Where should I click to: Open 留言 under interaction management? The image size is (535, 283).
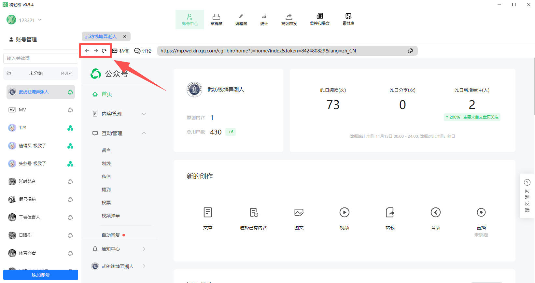[106, 150]
